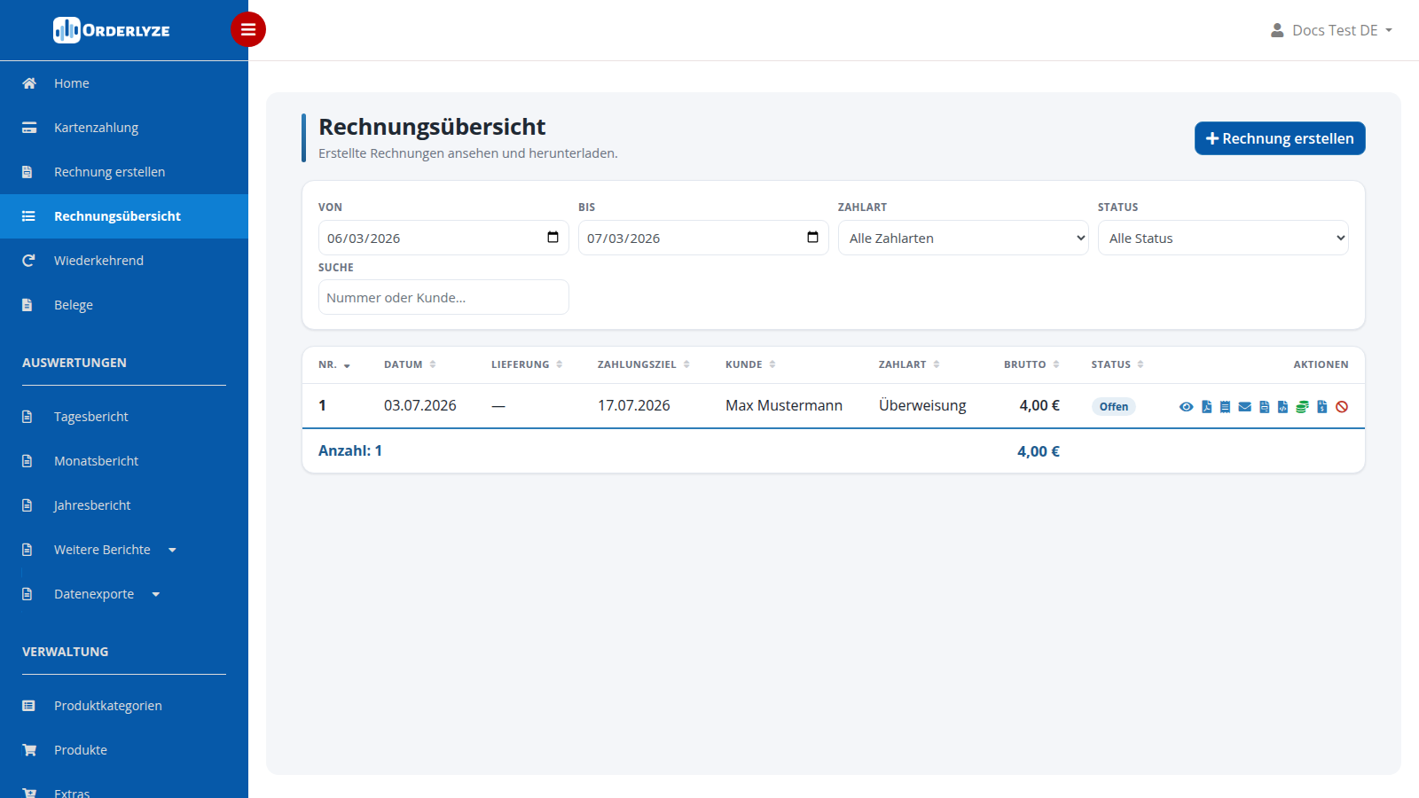
Task: View invoice 1 with the eye icon
Action: 1187,406
